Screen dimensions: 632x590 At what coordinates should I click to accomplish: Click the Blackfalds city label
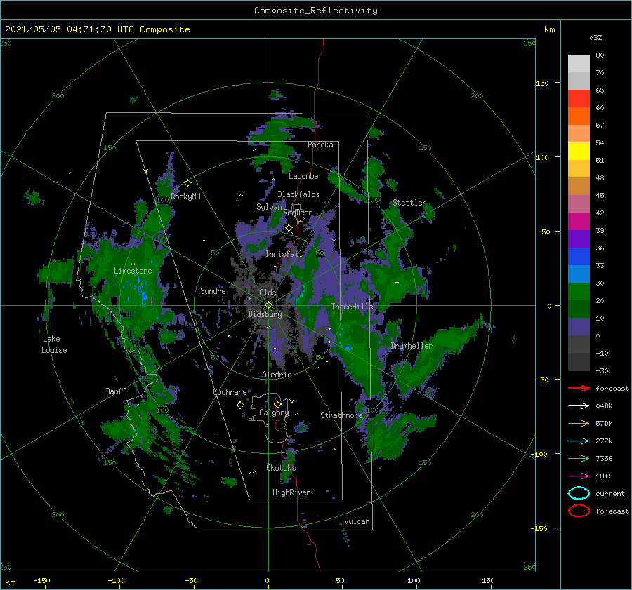tap(298, 194)
